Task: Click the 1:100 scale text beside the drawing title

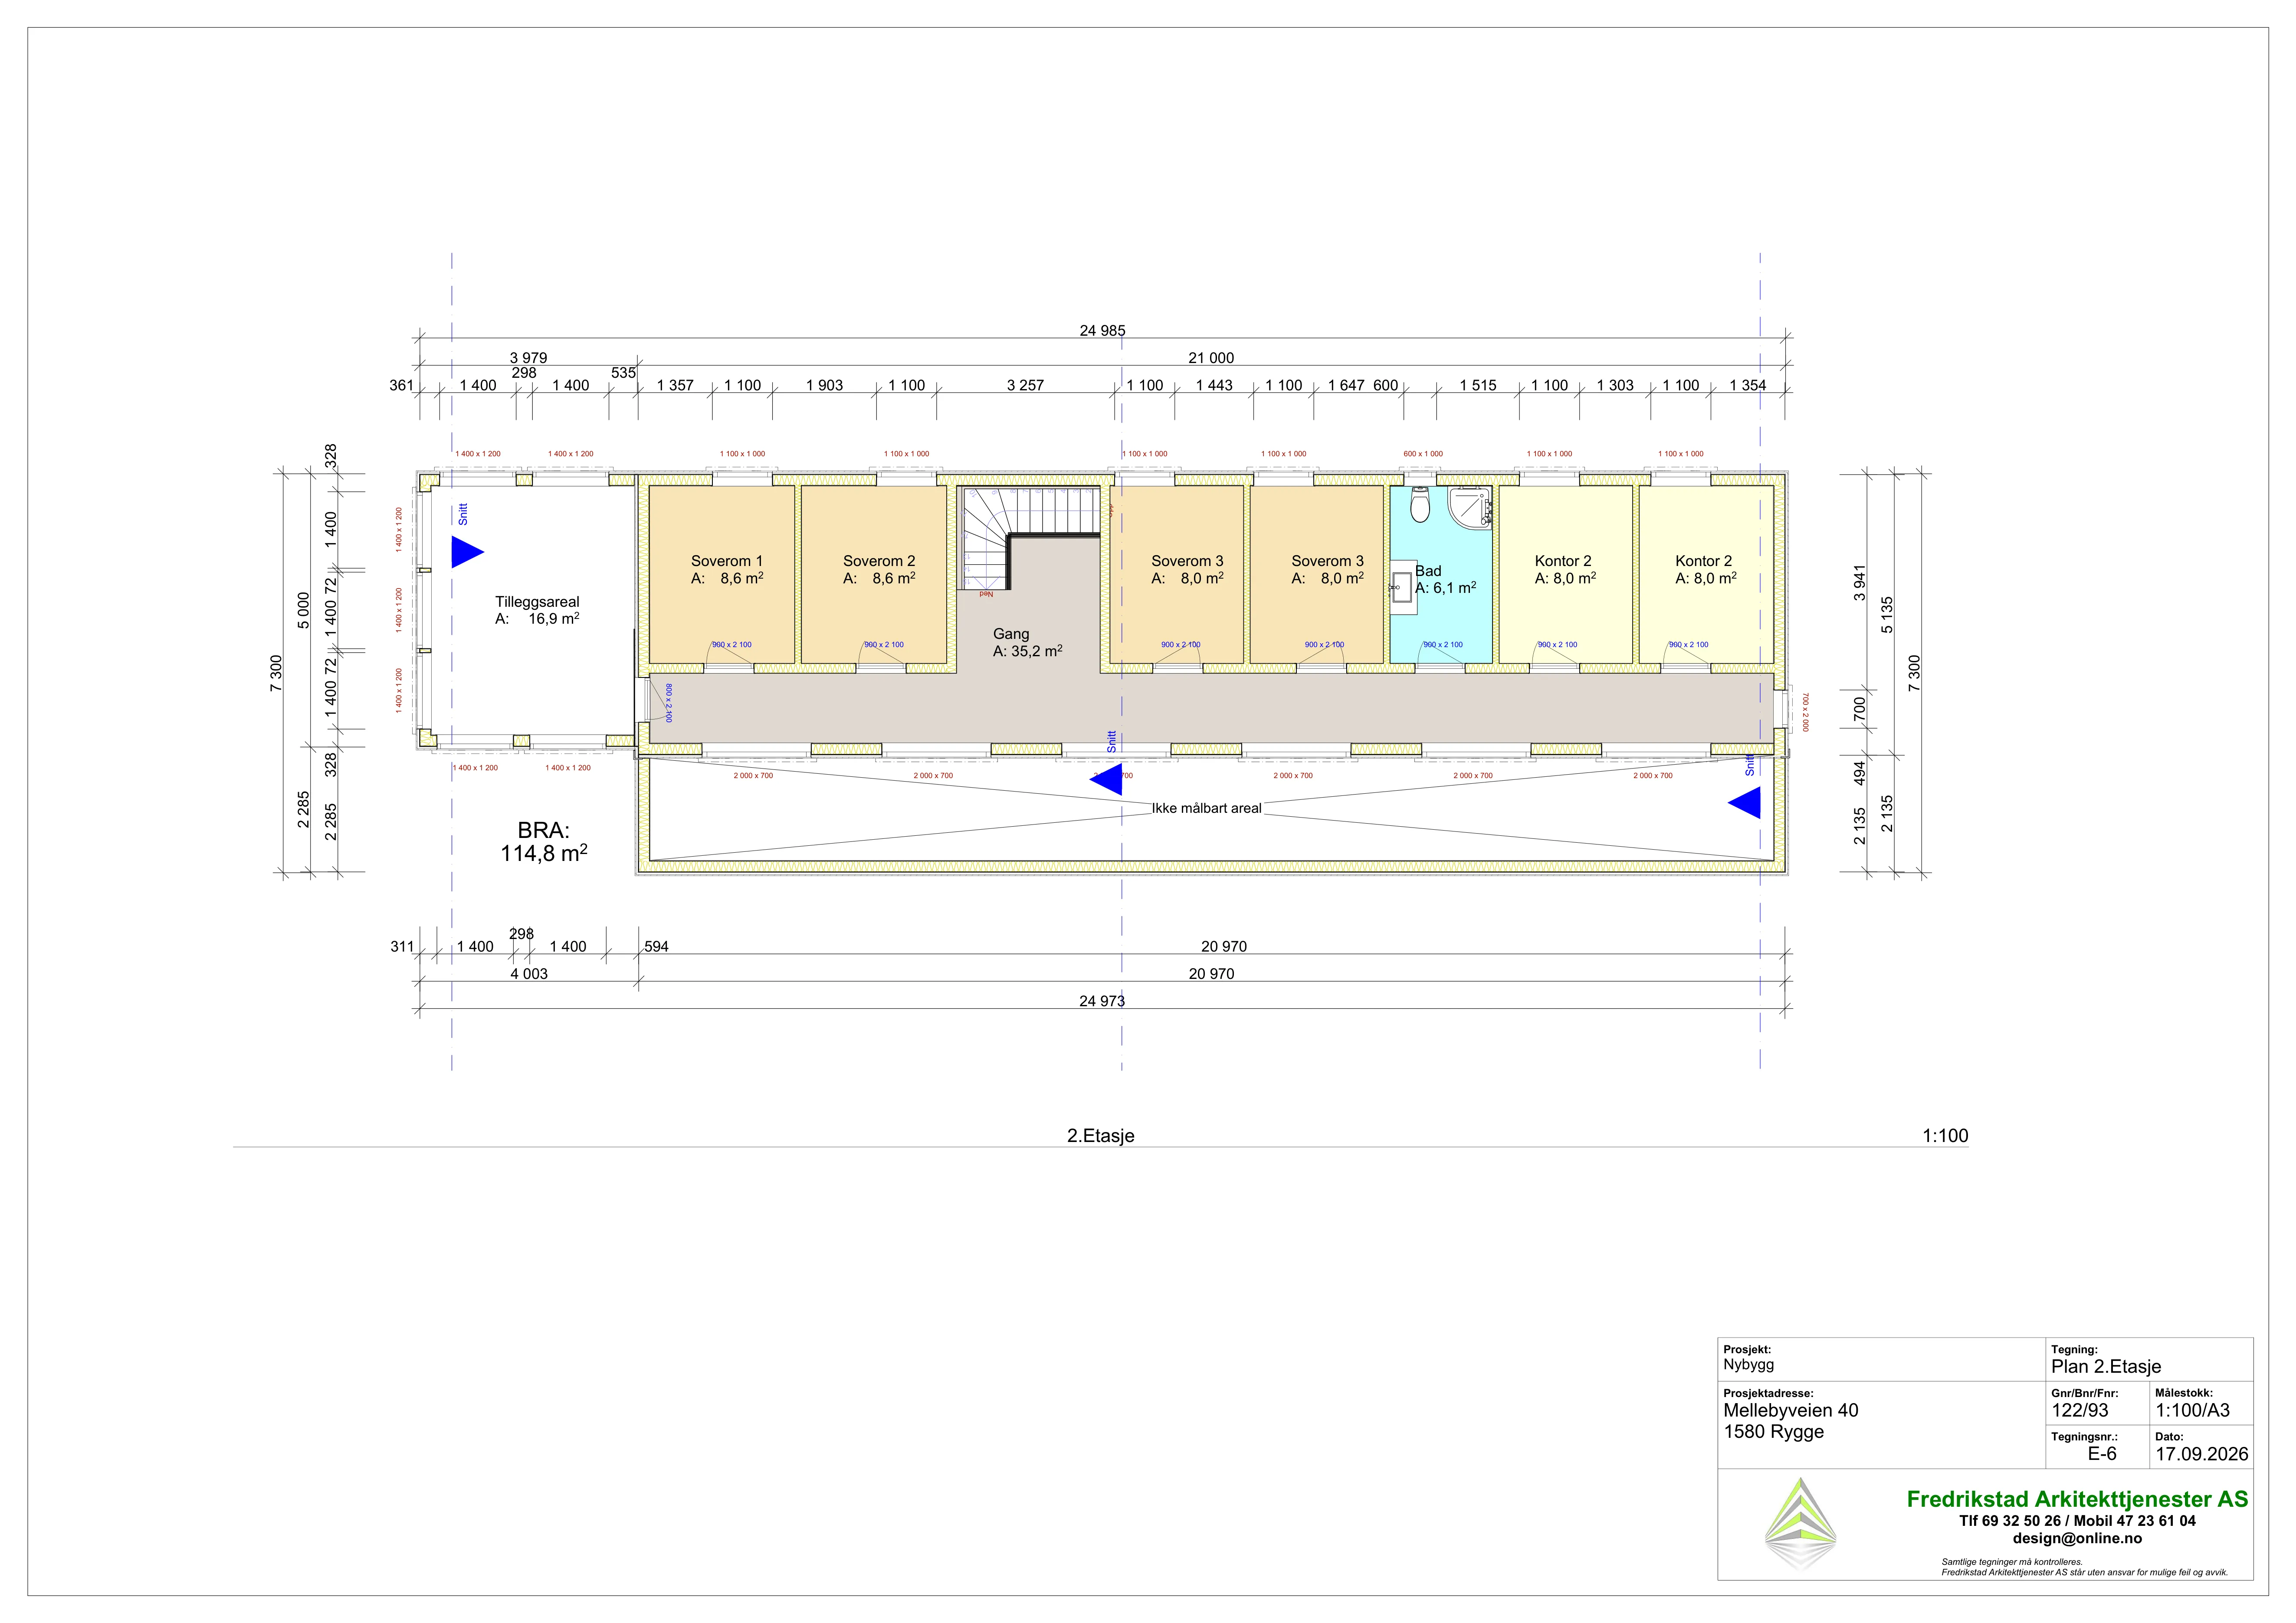Action: [x=1945, y=1135]
